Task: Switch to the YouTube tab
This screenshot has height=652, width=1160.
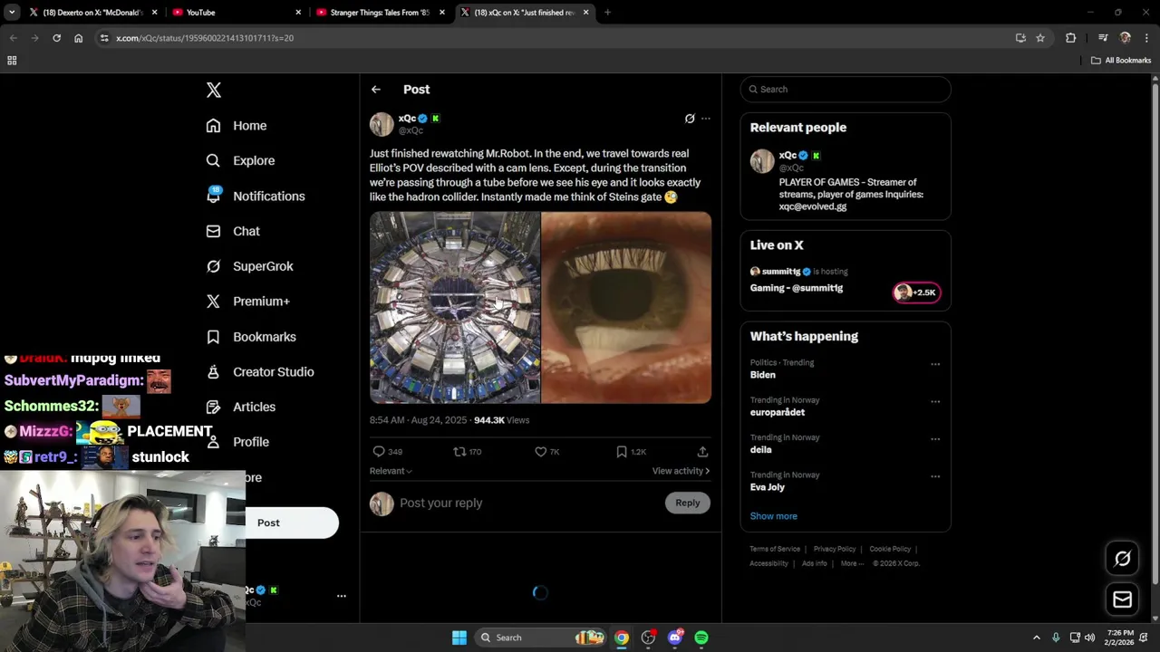Action: (236, 13)
